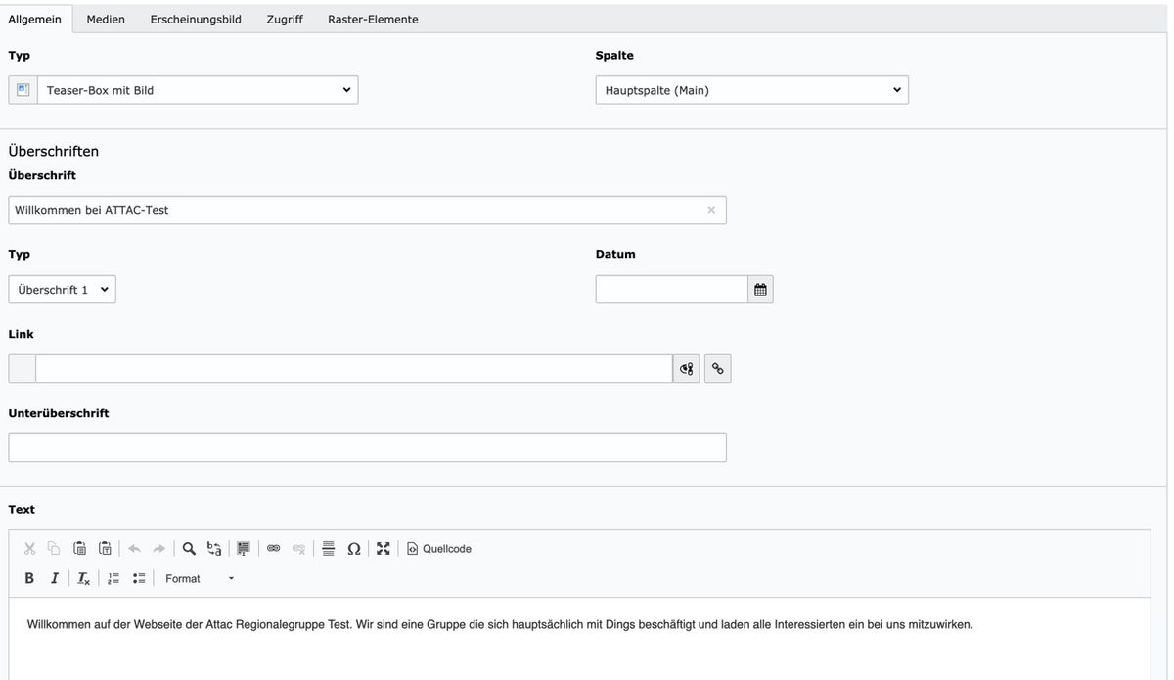The height and width of the screenshot is (680, 1174).
Task: Switch to the Medien tab
Action: tap(106, 19)
